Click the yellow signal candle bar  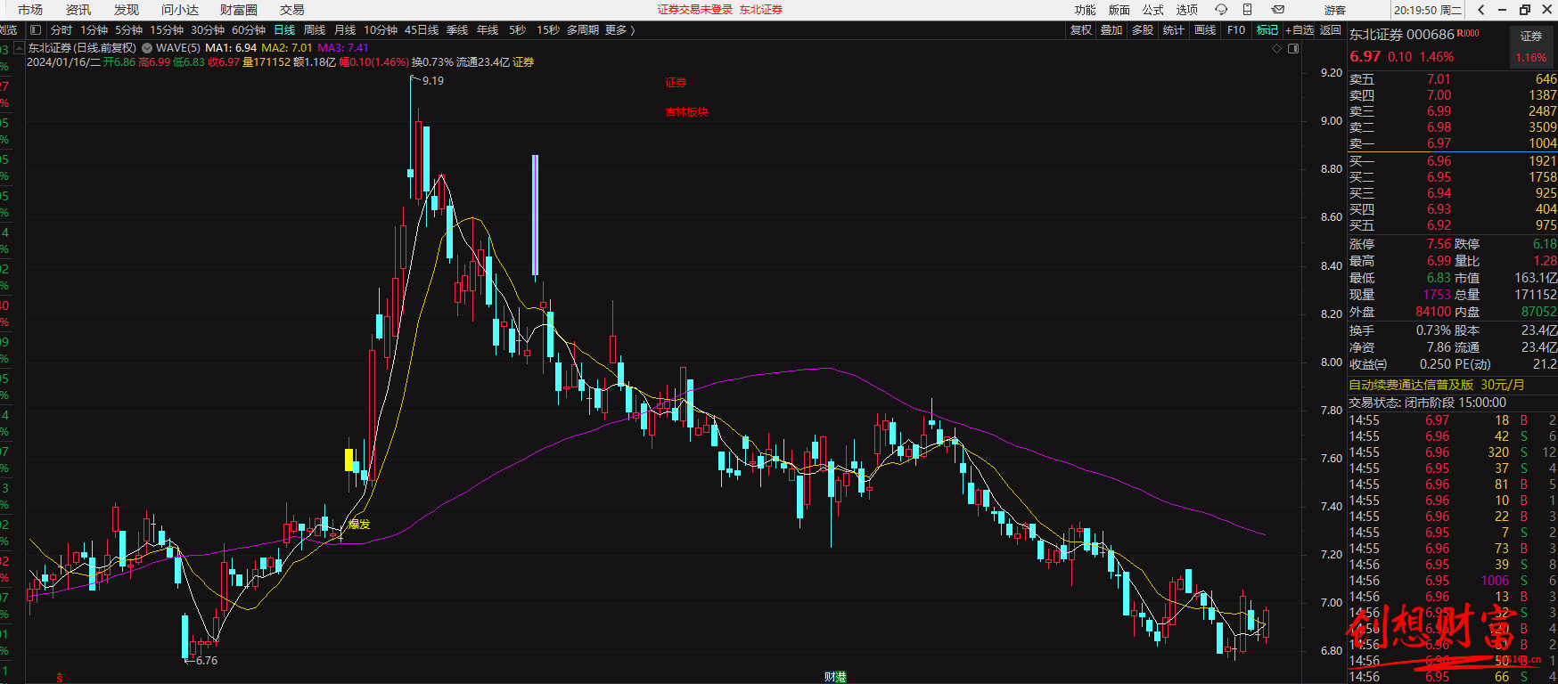tap(349, 460)
